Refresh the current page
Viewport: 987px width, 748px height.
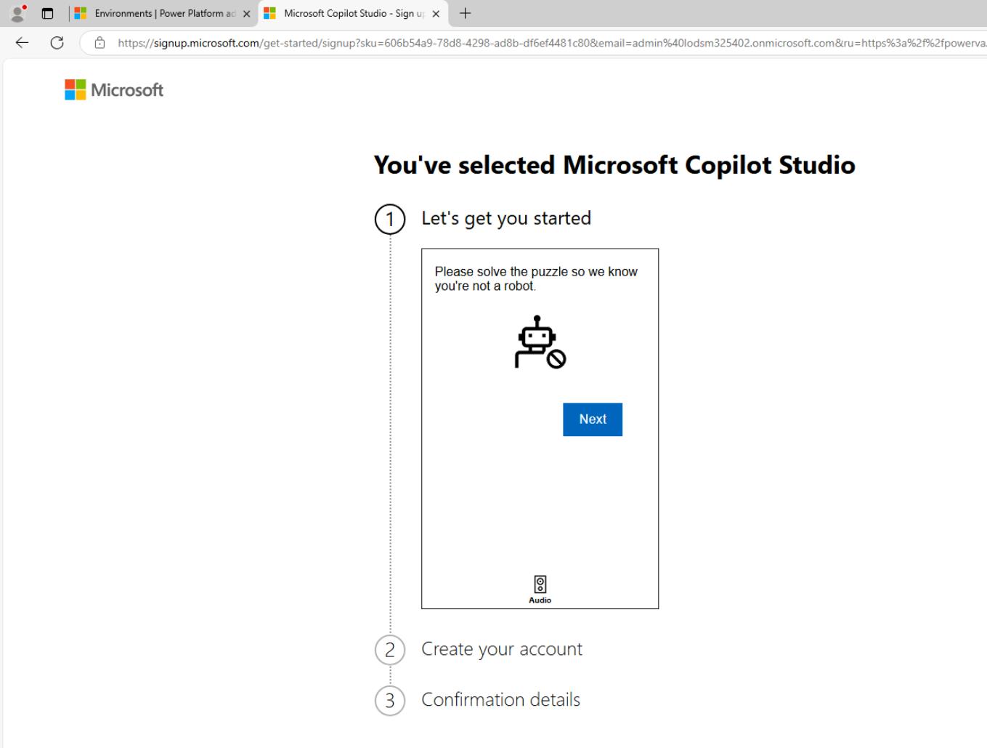pyautogui.click(x=57, y=43)
